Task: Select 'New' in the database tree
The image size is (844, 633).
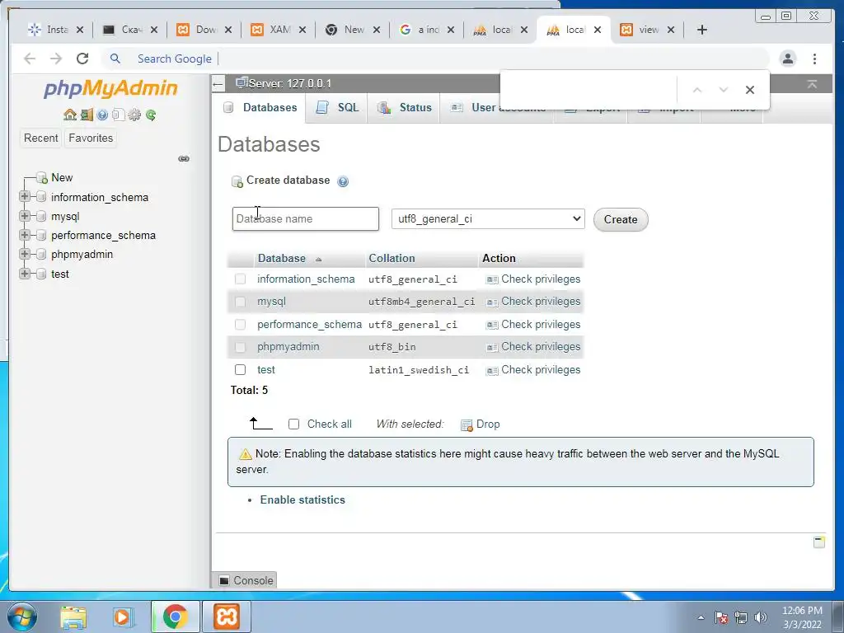Action: (62, 178)
